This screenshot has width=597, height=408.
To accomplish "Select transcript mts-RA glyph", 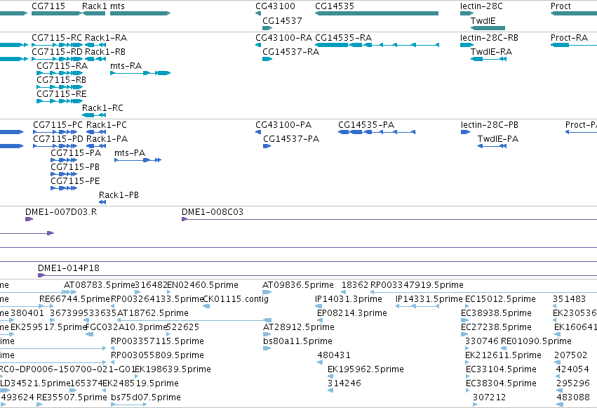I will 140,73.
